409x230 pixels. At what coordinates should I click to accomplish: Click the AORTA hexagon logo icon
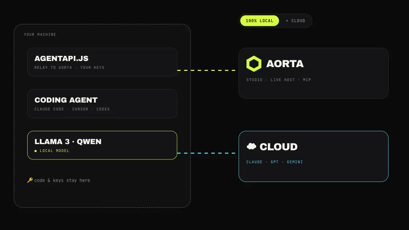(x=254, y=64)
